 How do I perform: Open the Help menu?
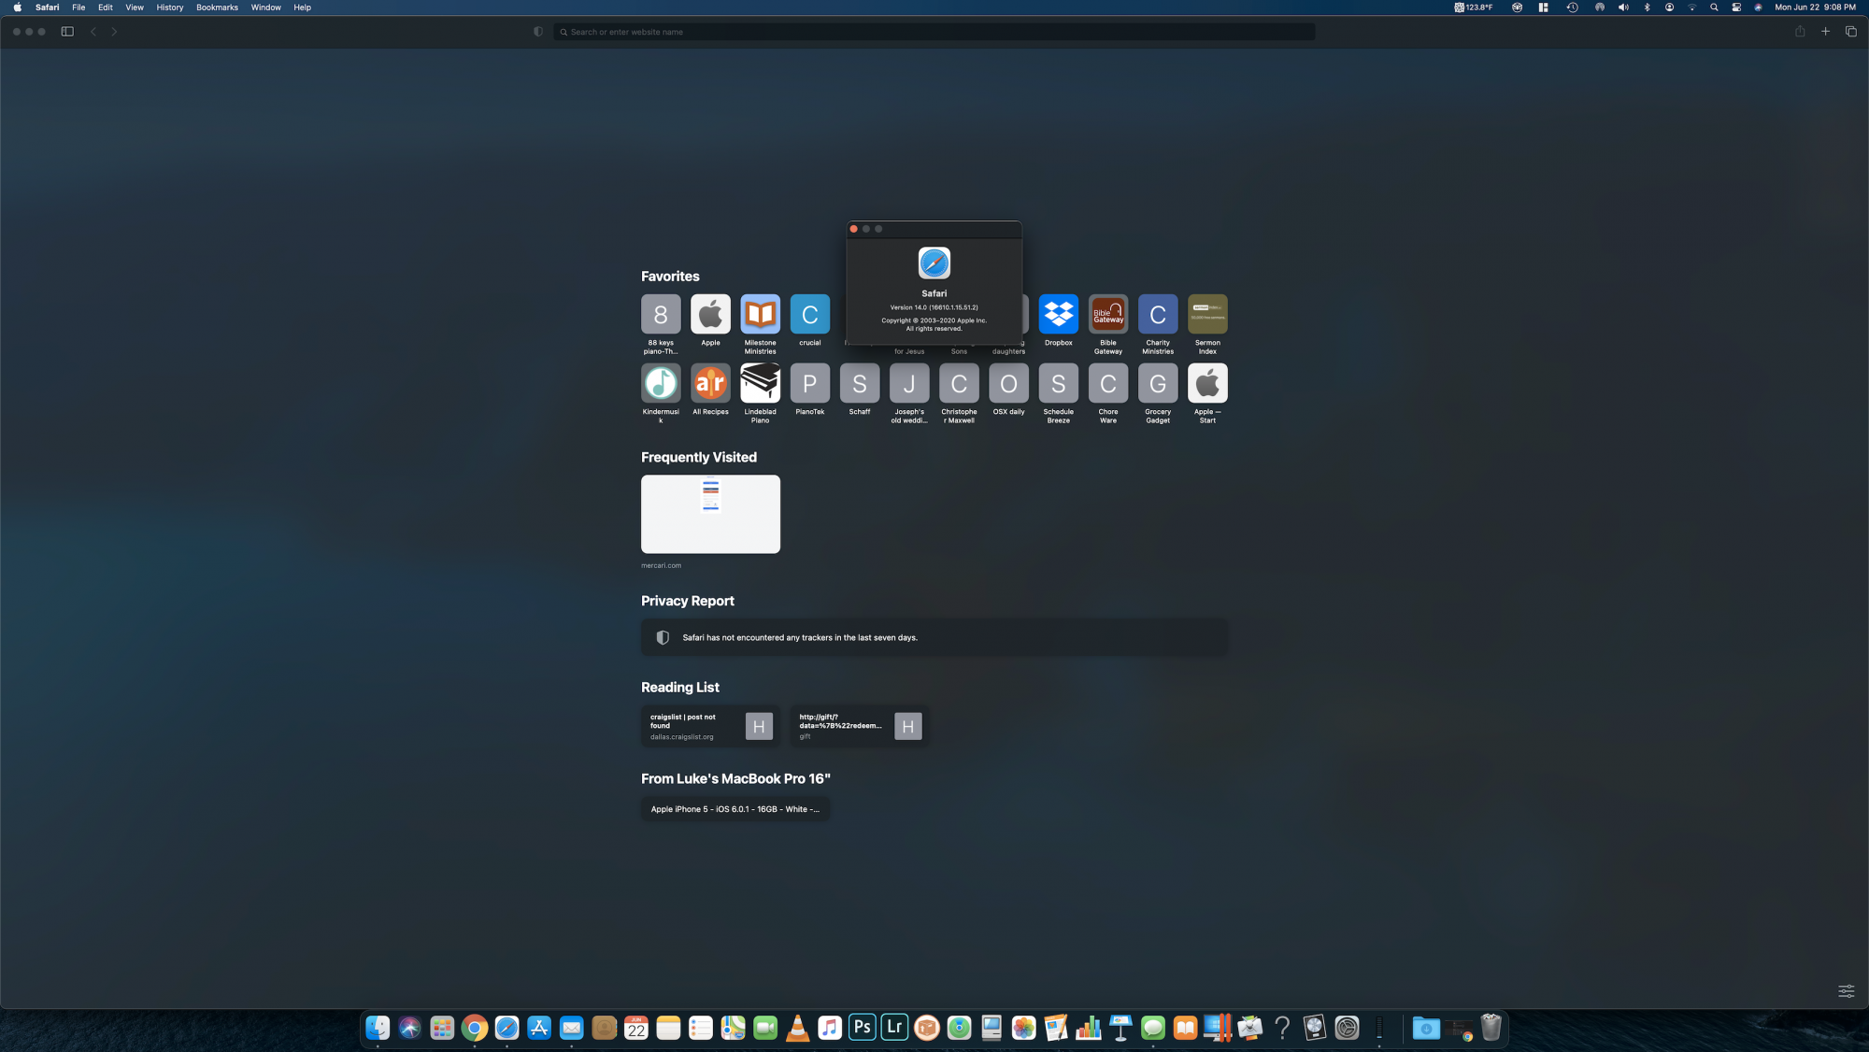pyautogui.click(x=303, y=7)
